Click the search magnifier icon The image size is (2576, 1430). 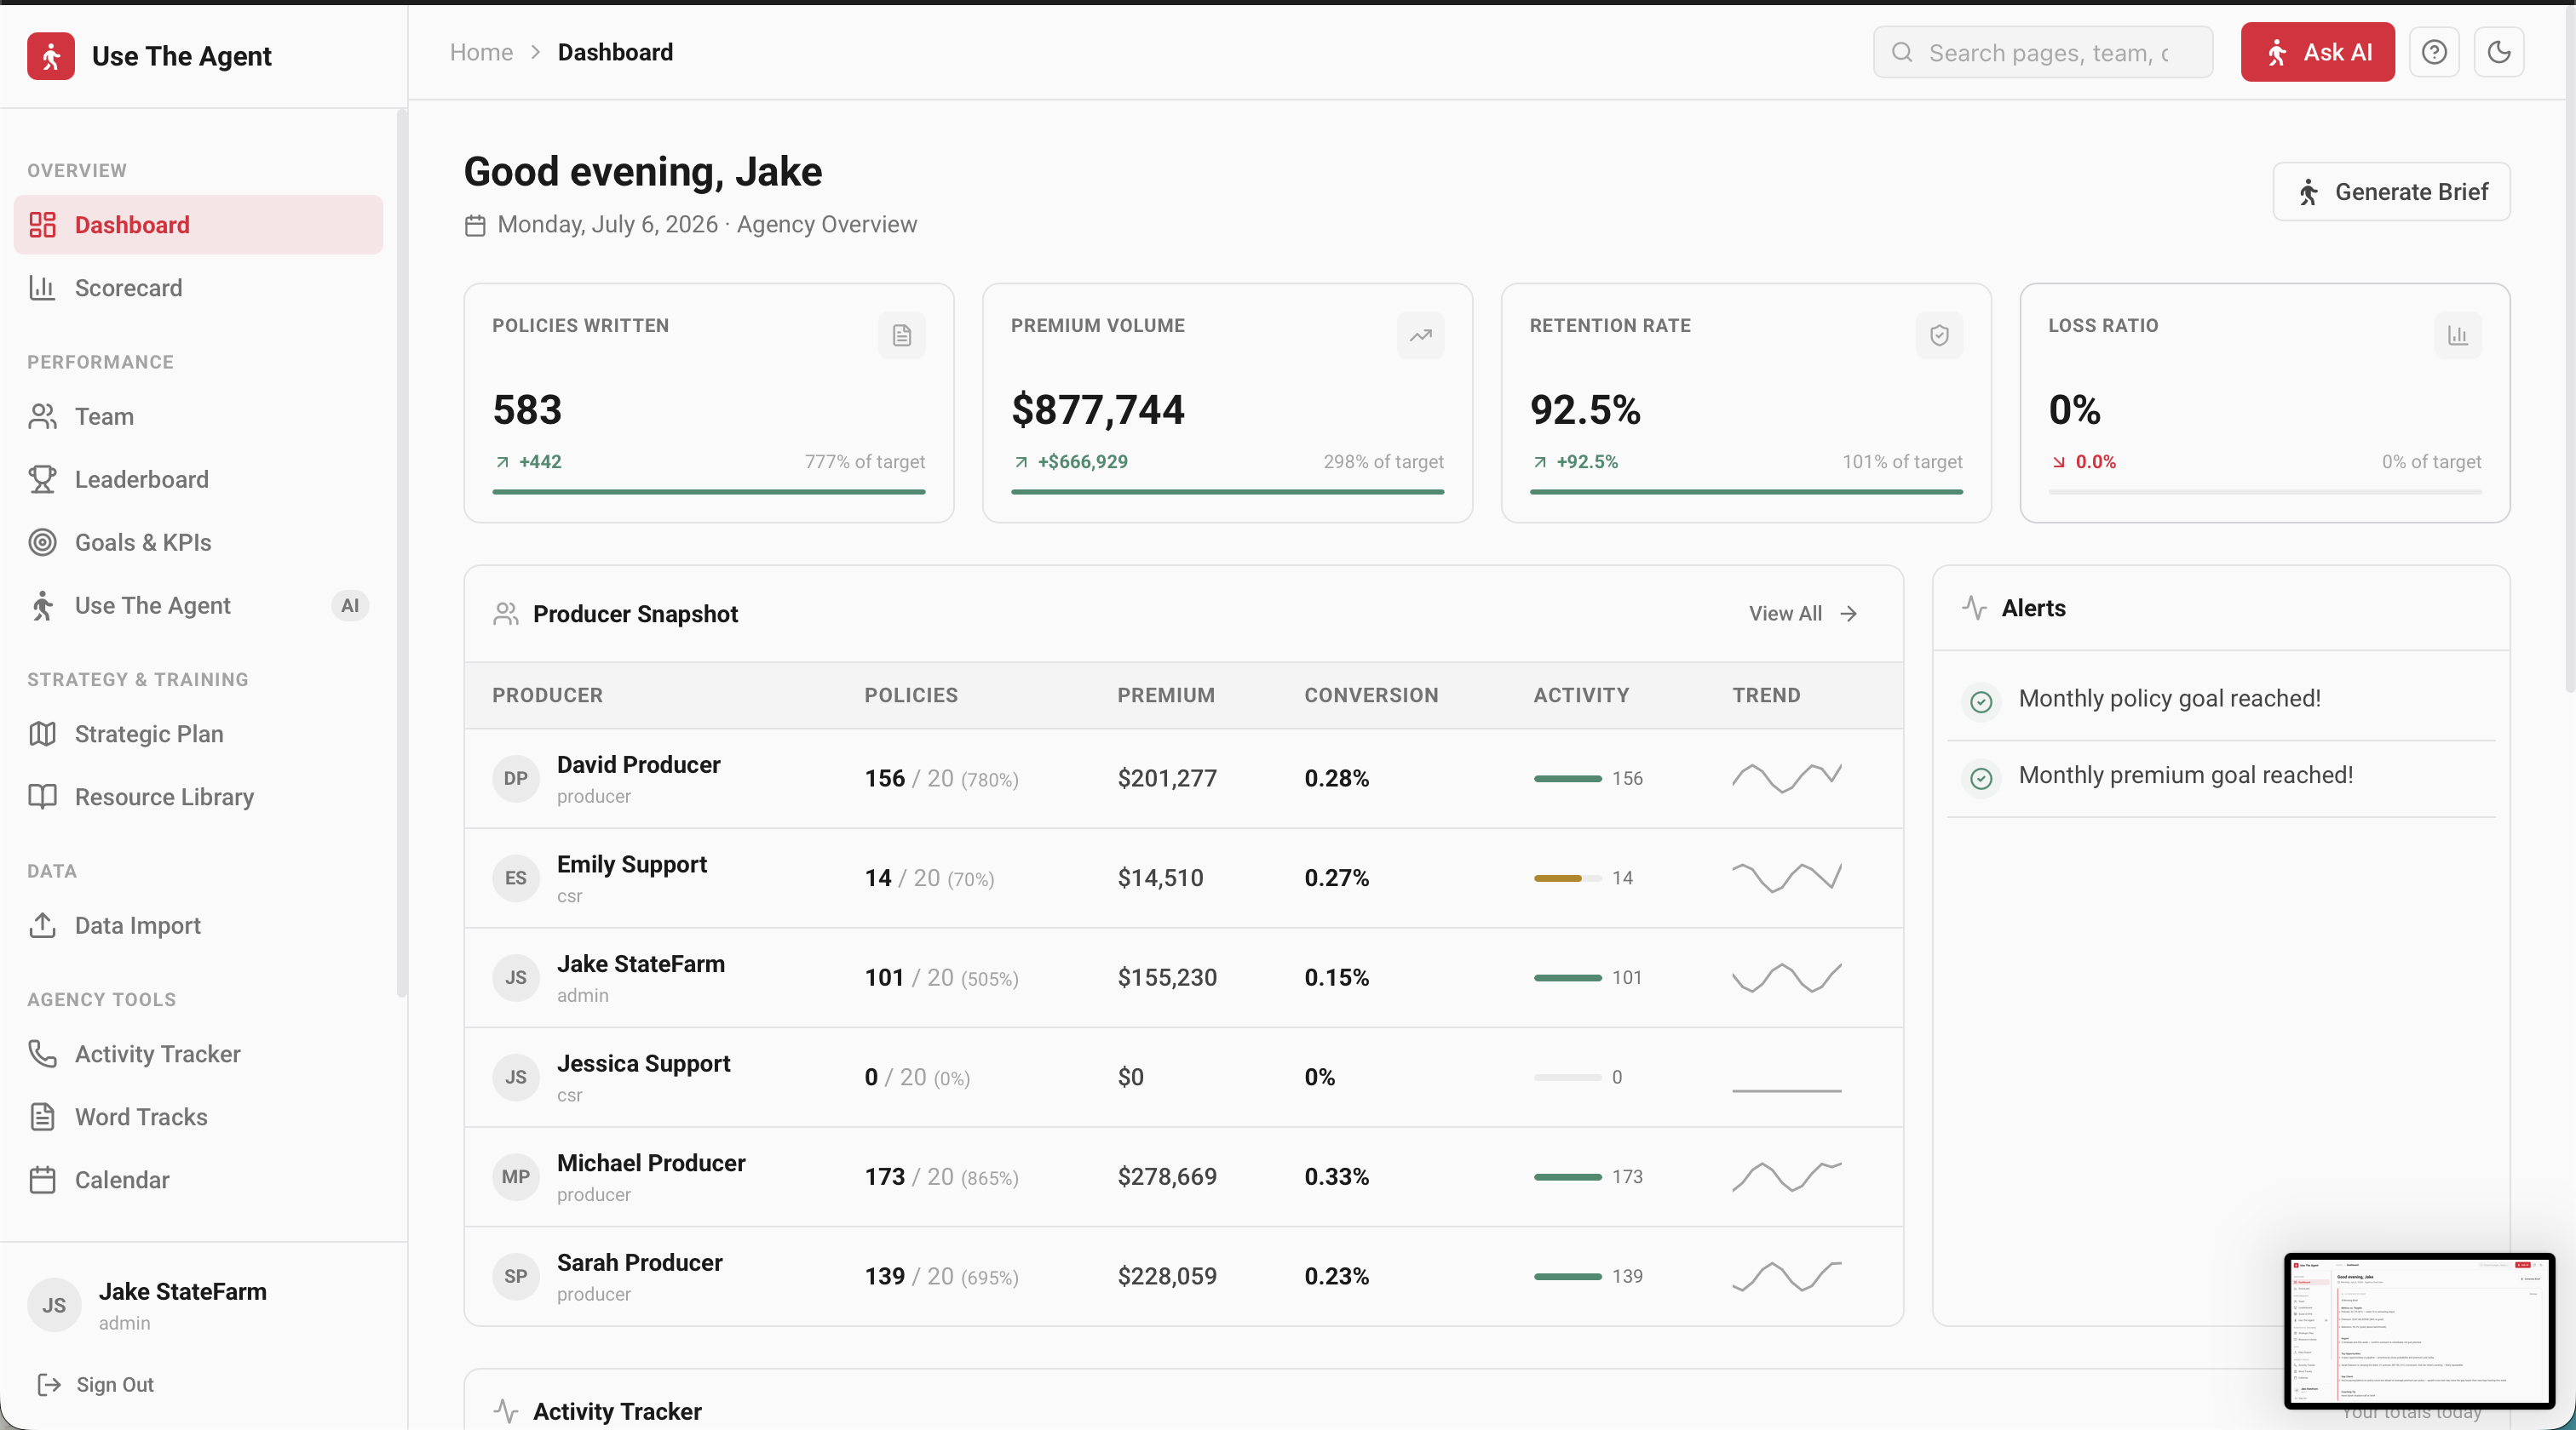(x=1902, y=52)
